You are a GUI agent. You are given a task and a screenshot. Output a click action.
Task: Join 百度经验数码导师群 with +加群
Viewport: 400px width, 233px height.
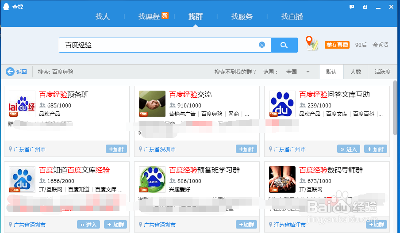tap(377, 225)
